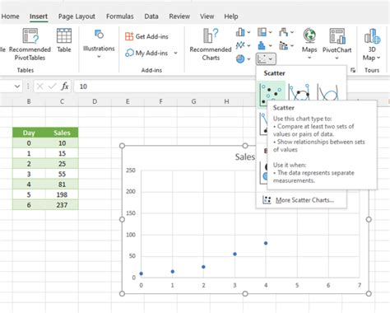The height and width of the screenshot is (313, 390).
Task: Launch 3D Map tour
Action: click(x=372, y=44)
